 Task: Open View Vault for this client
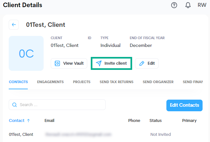pos(69,63)
